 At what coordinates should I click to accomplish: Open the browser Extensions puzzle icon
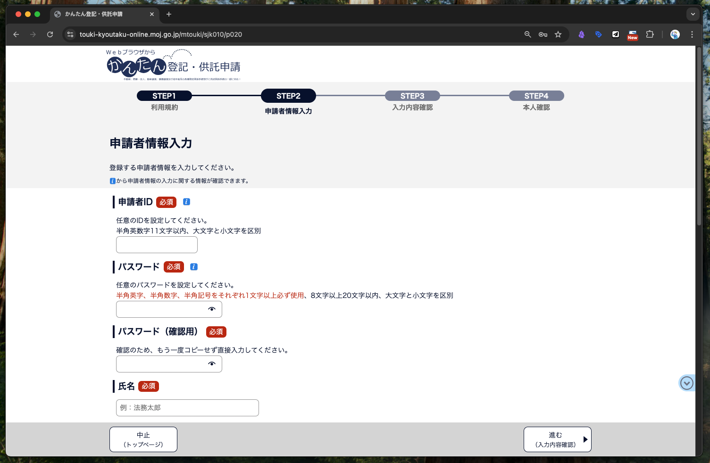coord(650,34)
